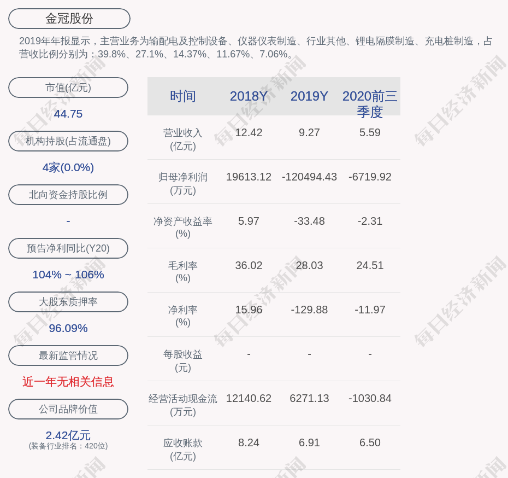
Task: Click the pledge rate 96.09%
Action: pyautogui.click(x=68, y=328)
